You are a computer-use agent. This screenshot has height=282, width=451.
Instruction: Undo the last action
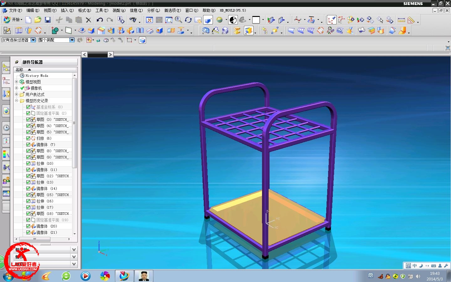(x=100, y=20)
